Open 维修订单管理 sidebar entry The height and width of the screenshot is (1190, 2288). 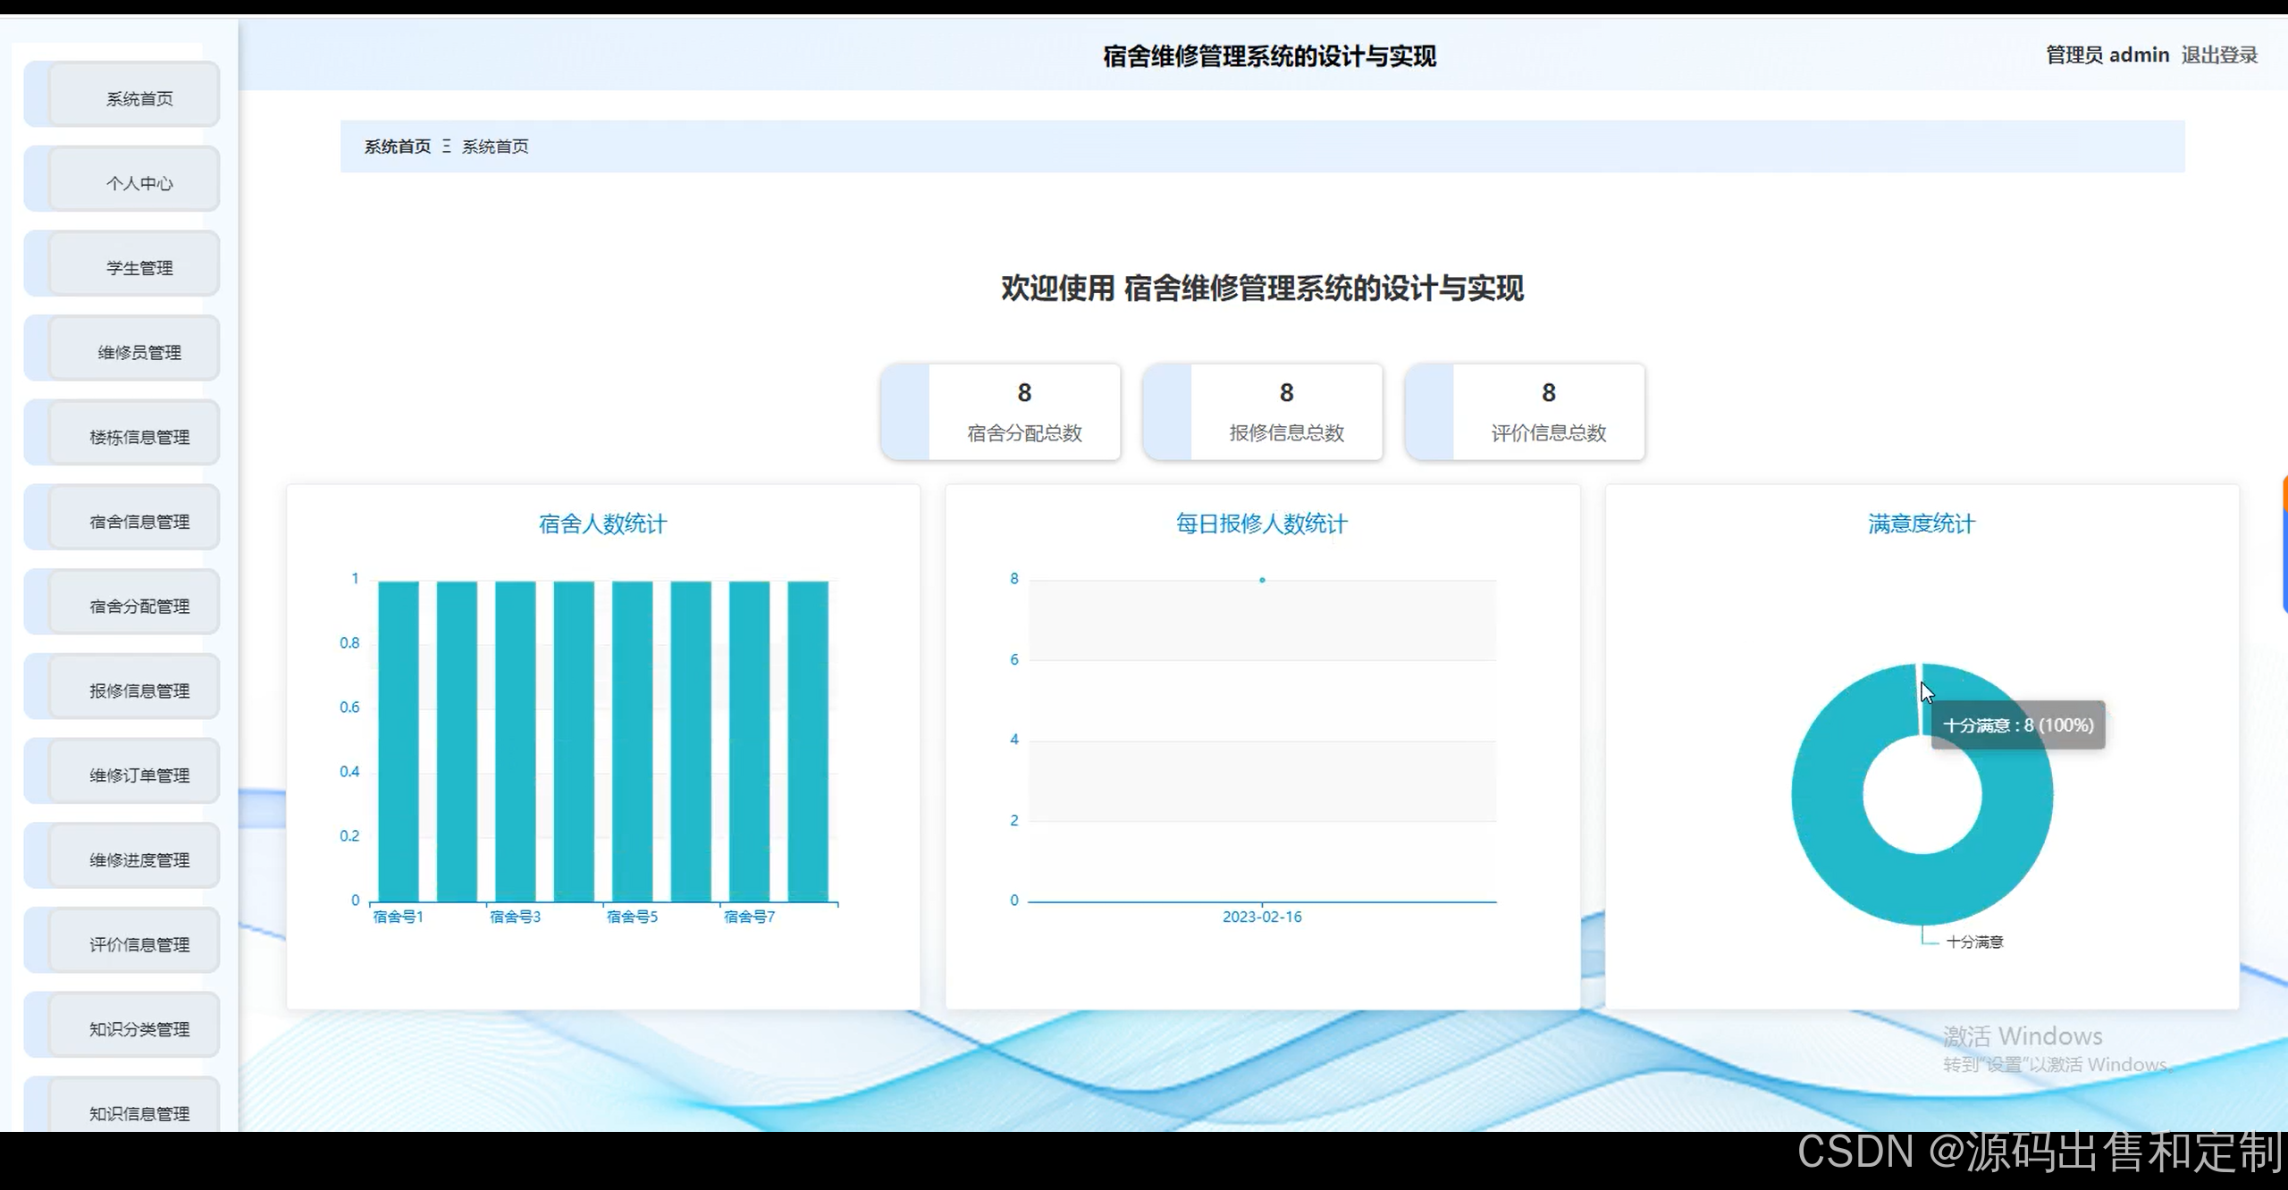tap(138, 775)
